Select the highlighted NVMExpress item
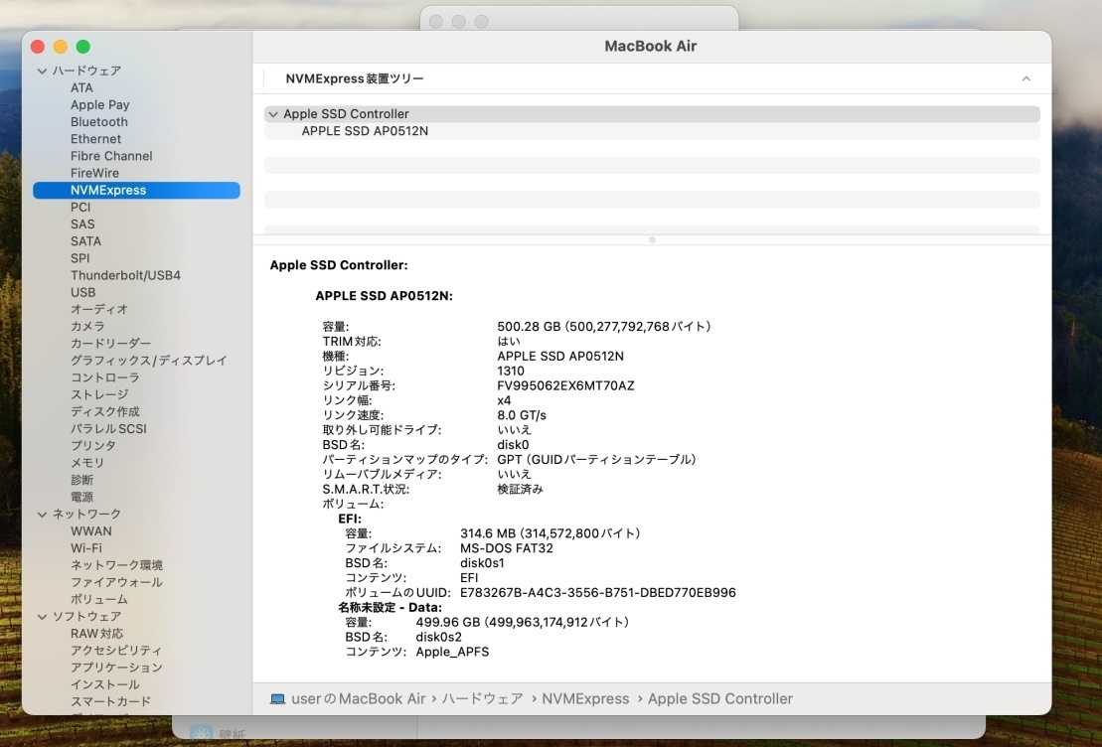 coord(136,190)
